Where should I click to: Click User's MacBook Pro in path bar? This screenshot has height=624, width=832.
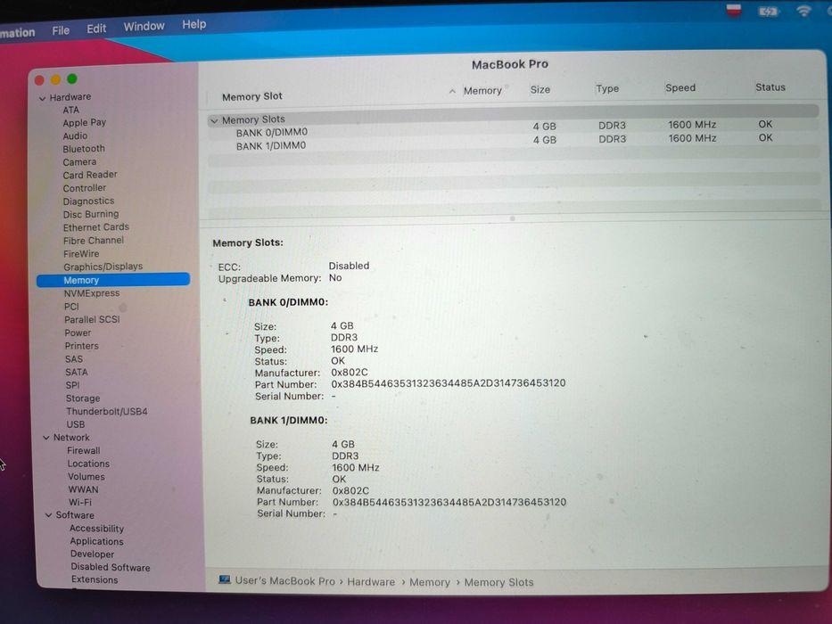285,581
